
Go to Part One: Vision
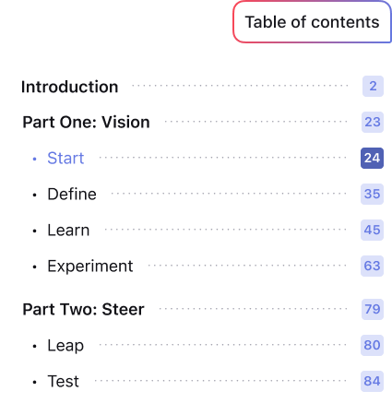click(x=86, y=122)
